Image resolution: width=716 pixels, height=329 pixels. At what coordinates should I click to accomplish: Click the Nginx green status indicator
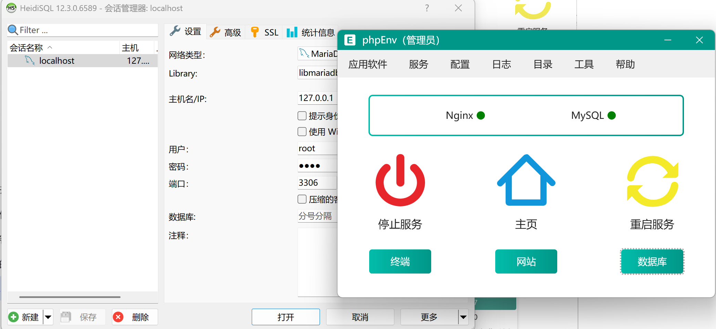pos(481,115)
